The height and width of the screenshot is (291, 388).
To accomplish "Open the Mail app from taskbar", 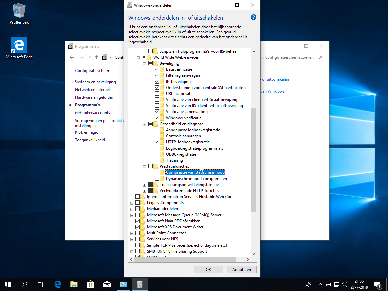I will (107, 284).
